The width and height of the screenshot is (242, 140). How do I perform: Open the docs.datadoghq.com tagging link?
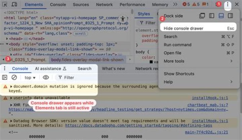pyautogui.click(x=138, y=125)
